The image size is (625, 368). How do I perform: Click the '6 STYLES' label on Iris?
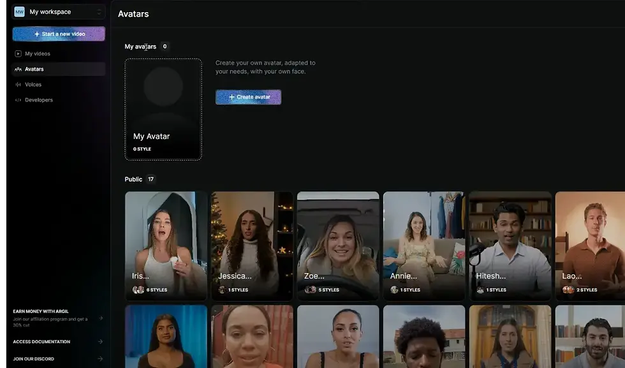click(157, 290)
